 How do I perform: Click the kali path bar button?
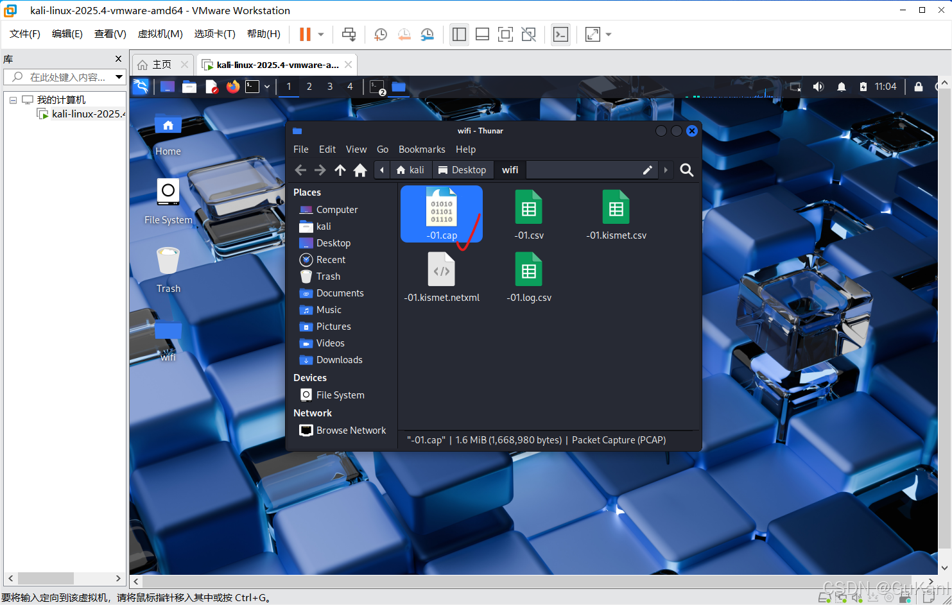point(411,170)
